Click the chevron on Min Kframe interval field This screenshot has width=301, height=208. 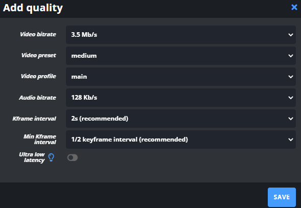coord(291,140)
